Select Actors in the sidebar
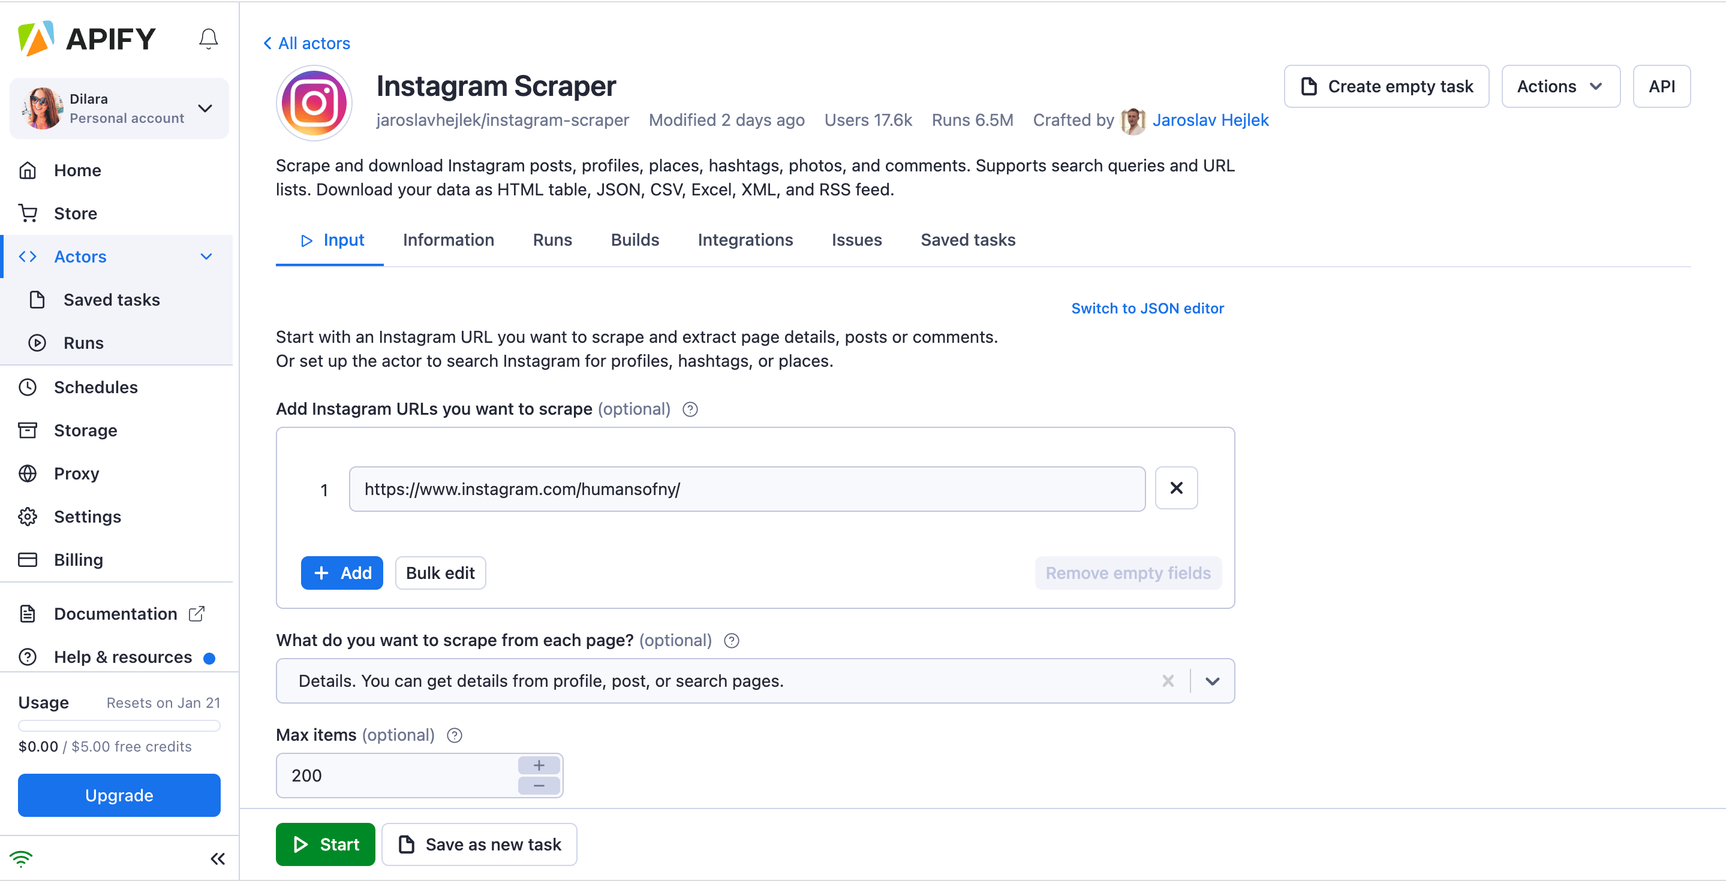Image resolution: width=1726 pixels, height=881 pixels. pos(80,257)
